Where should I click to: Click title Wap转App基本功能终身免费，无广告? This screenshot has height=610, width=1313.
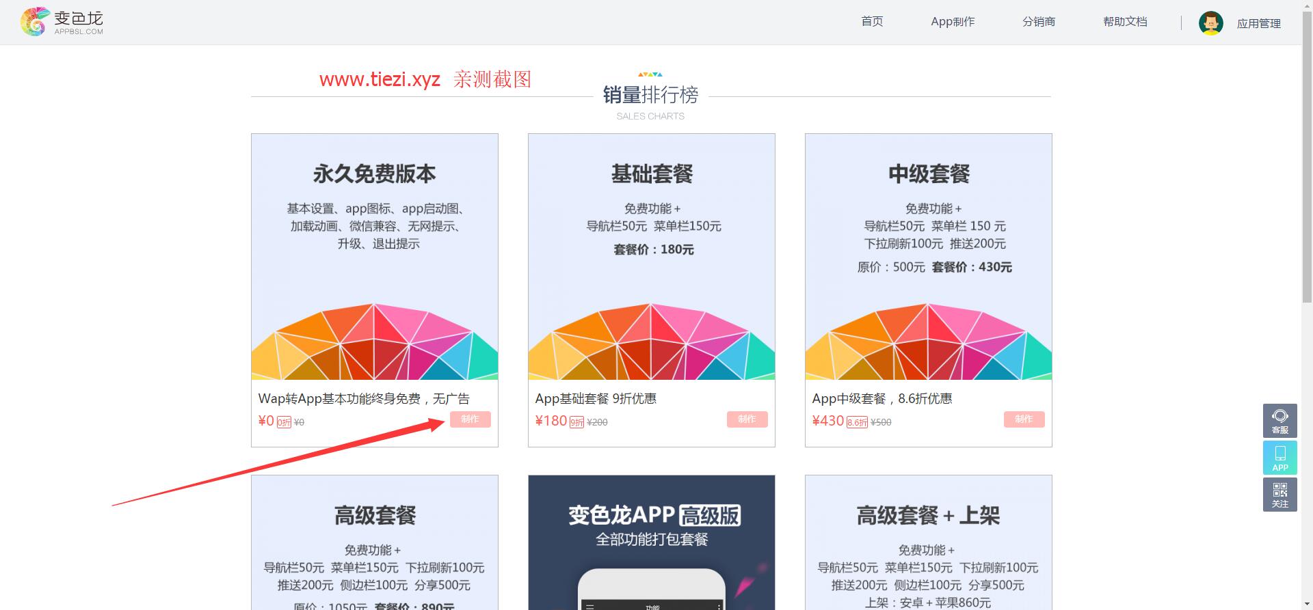click(364, 399)
